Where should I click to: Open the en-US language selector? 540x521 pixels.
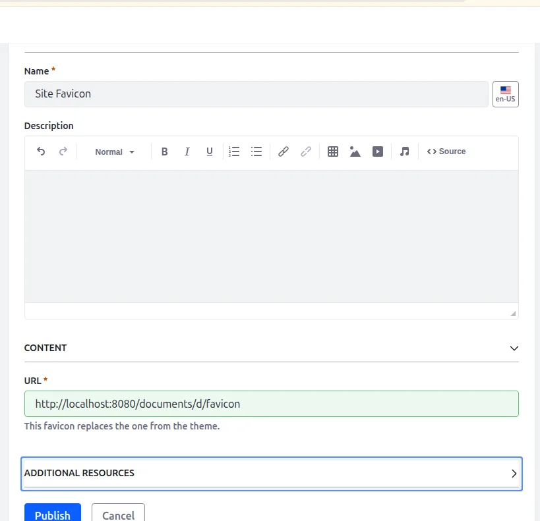coord(506,94)
